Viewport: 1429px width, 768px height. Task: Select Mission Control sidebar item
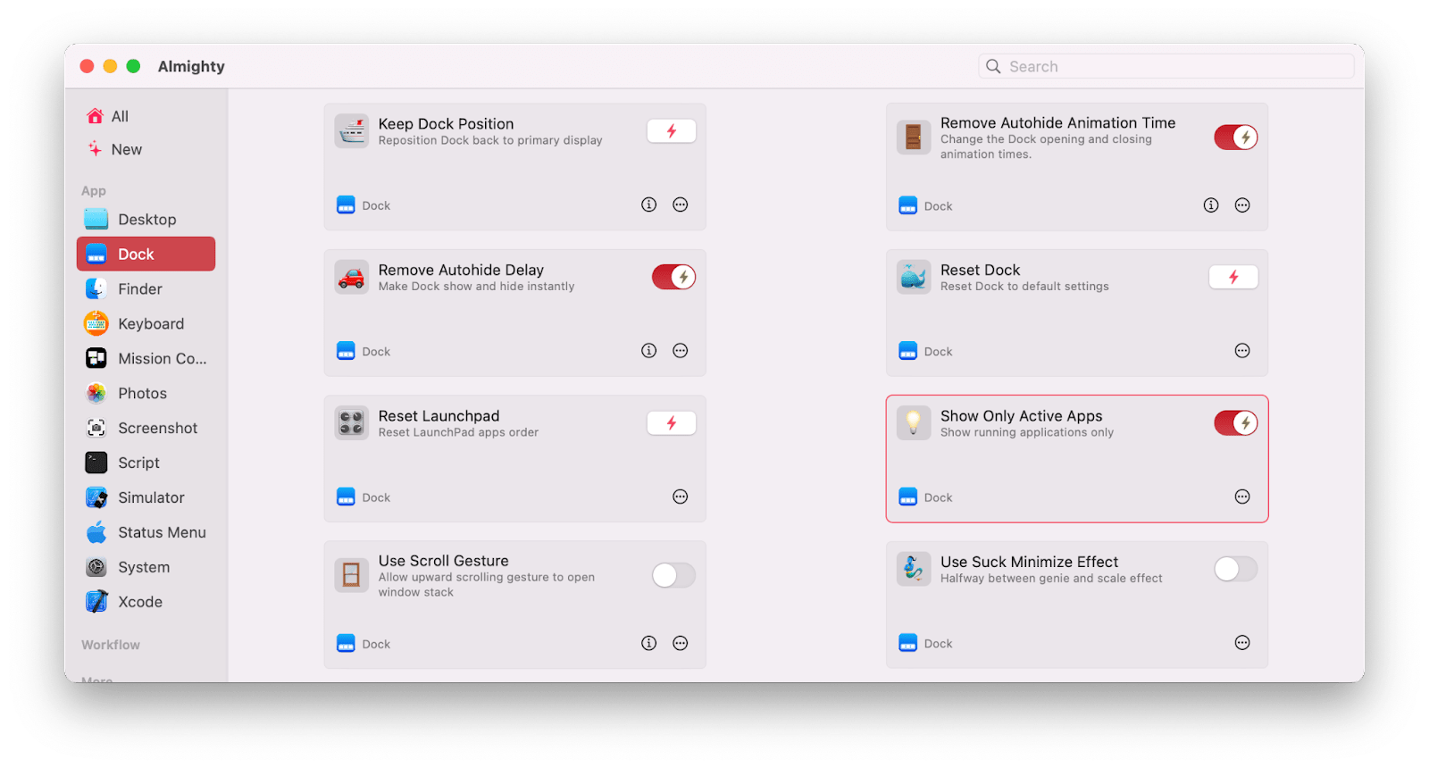pos(146,358)
